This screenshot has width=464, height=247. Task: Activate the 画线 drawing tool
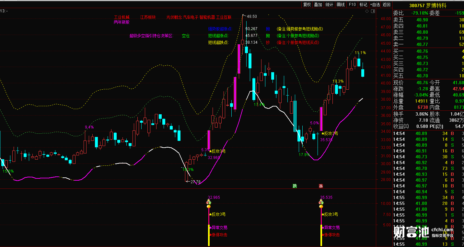[x=341, y=5]
